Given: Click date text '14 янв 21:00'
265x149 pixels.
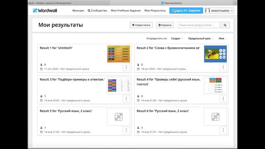Looking at the screenshot, I should [149, 101].
